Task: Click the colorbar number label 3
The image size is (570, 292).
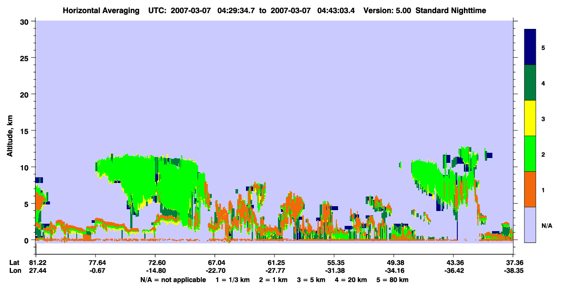Action: [543, 119]
